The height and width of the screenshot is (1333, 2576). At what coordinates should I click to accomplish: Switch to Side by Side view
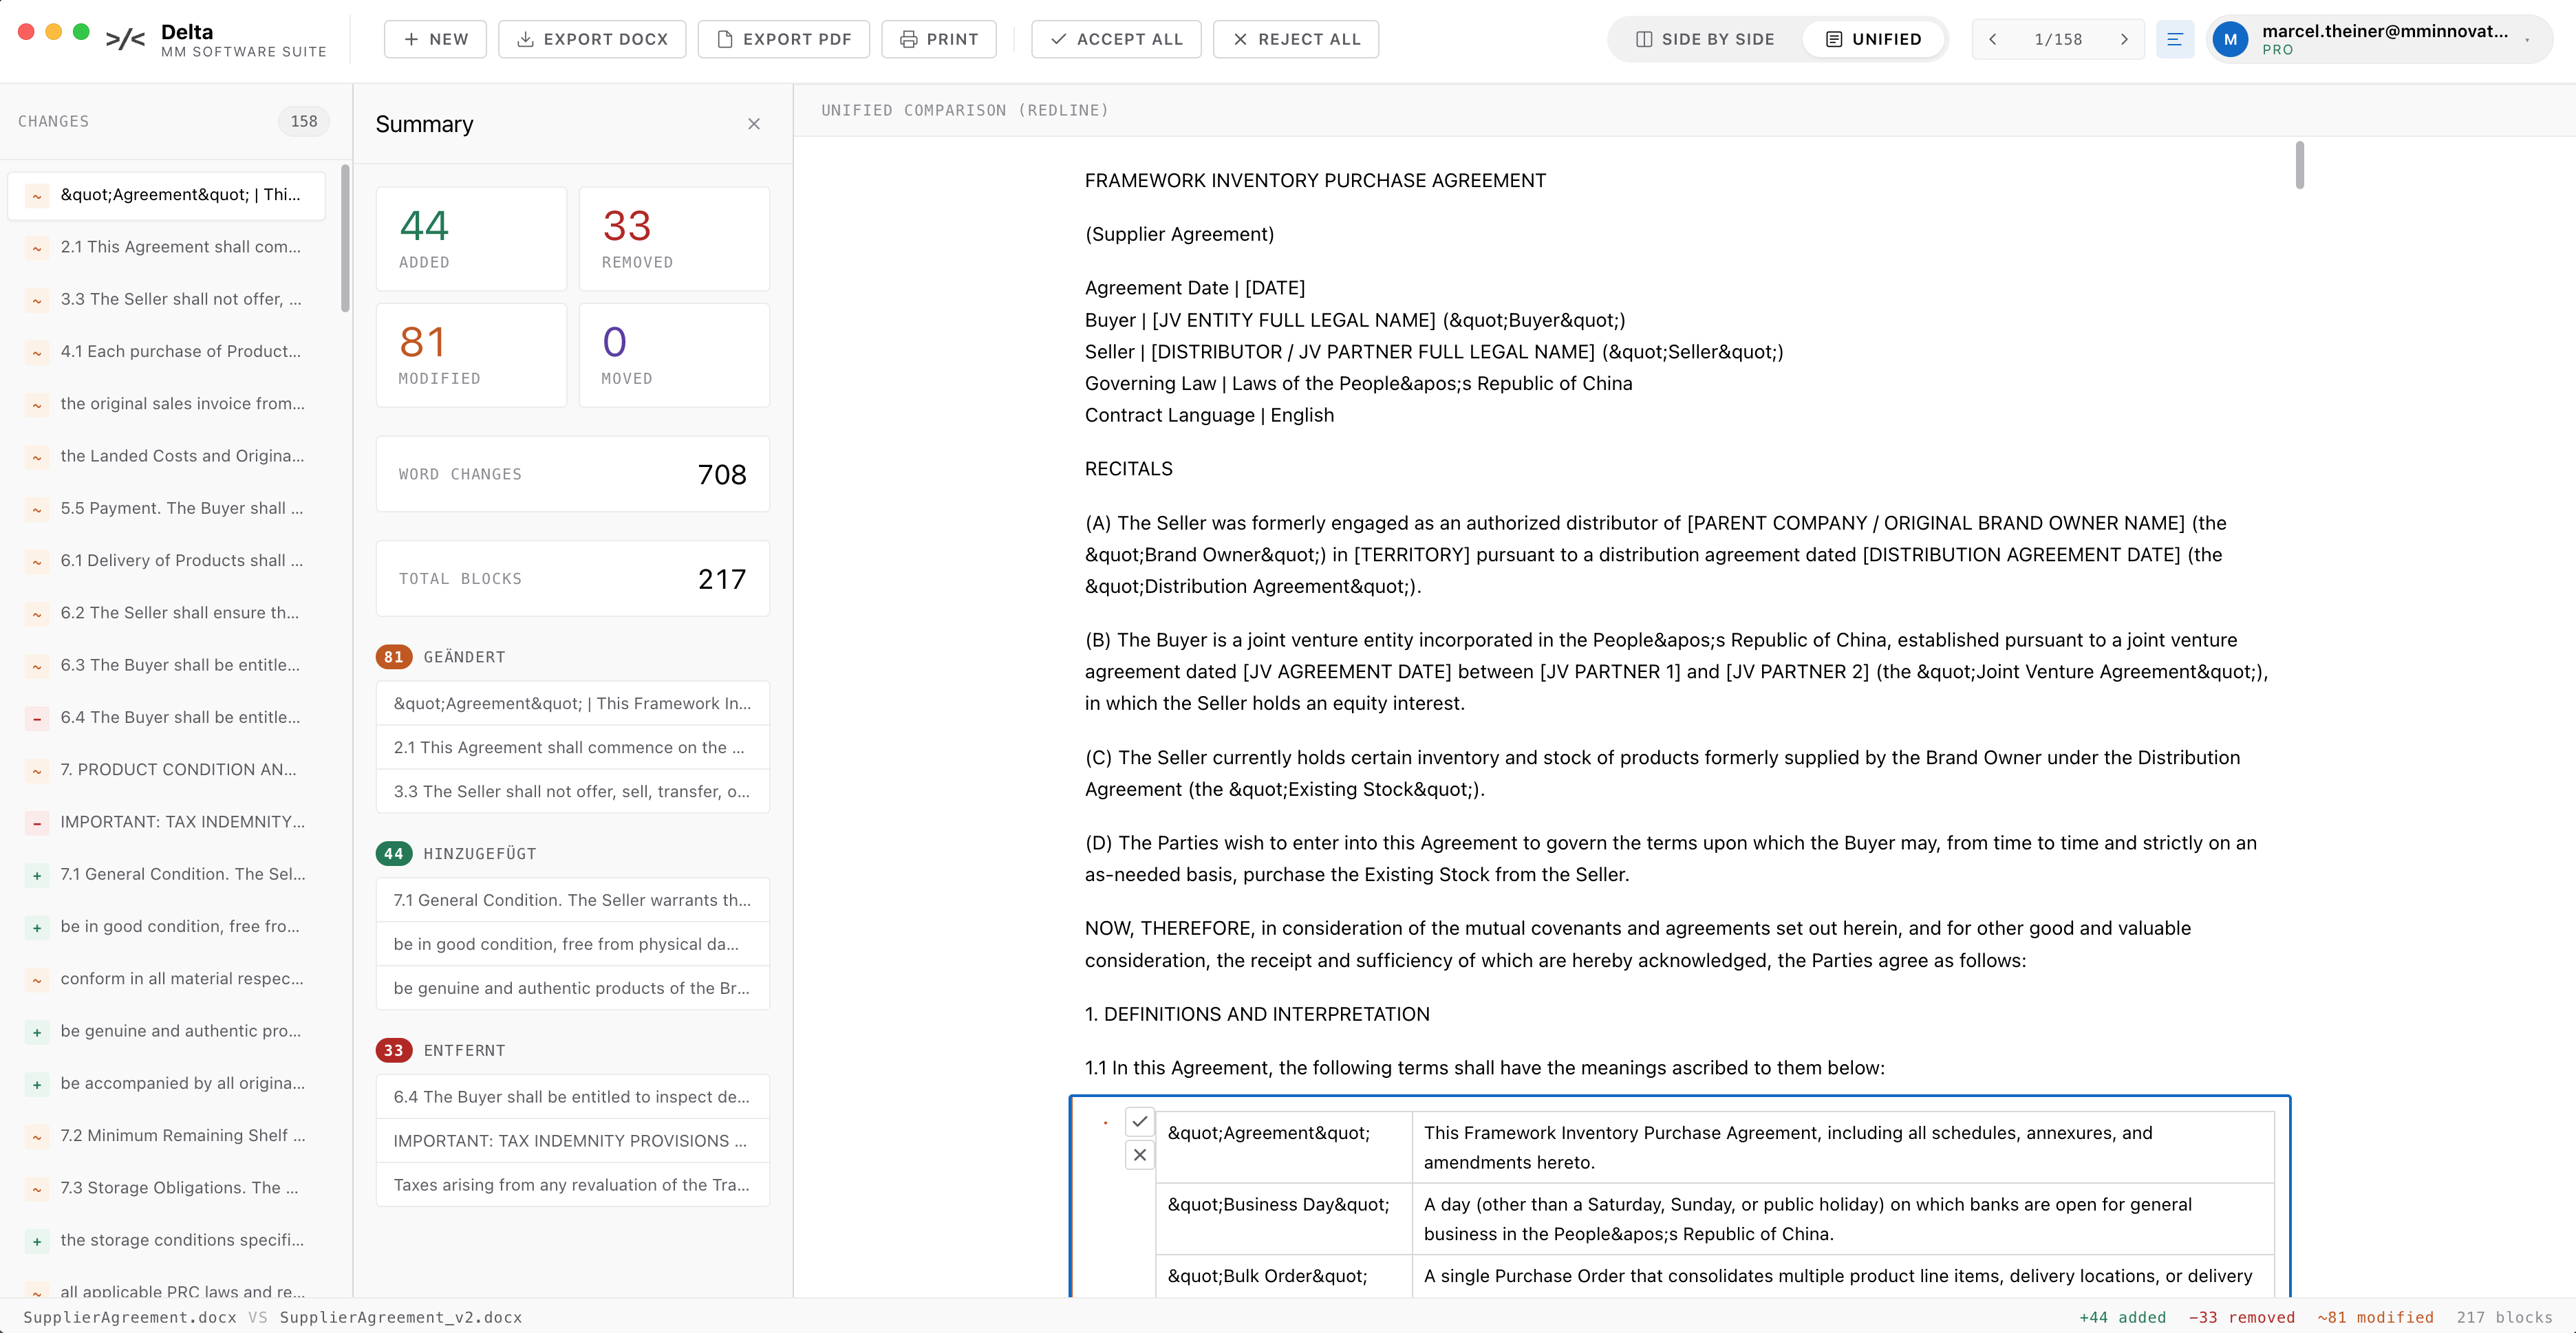tap(1705, 39)
